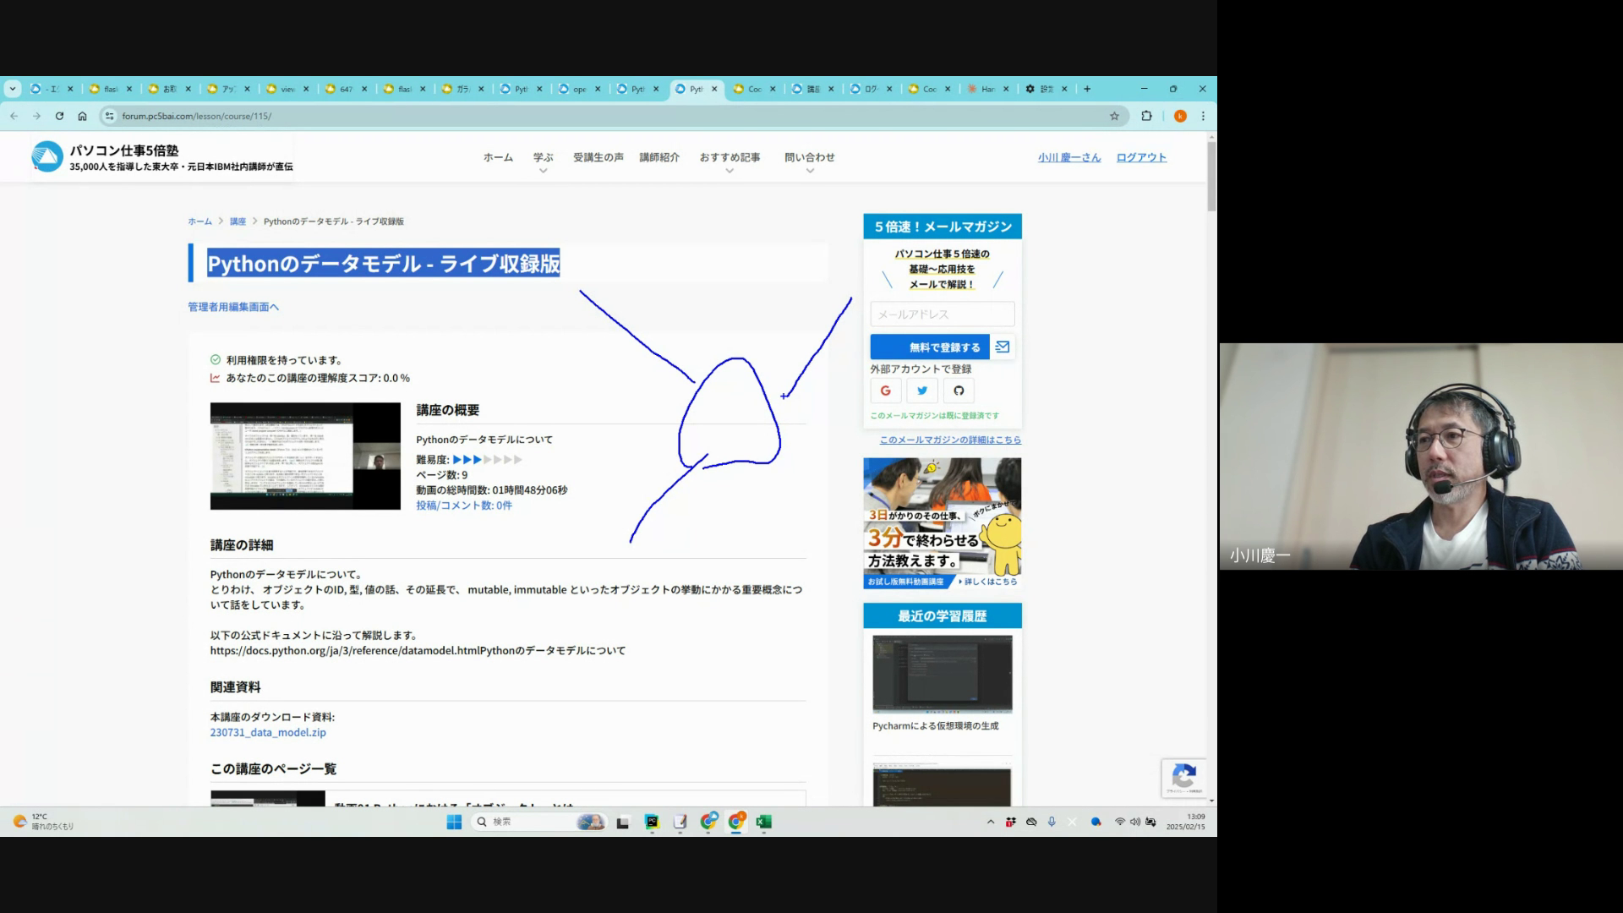Open the browser extensions puzzle icon
This screenshot has height=913, width=1623.
(x=1146, y=116)
